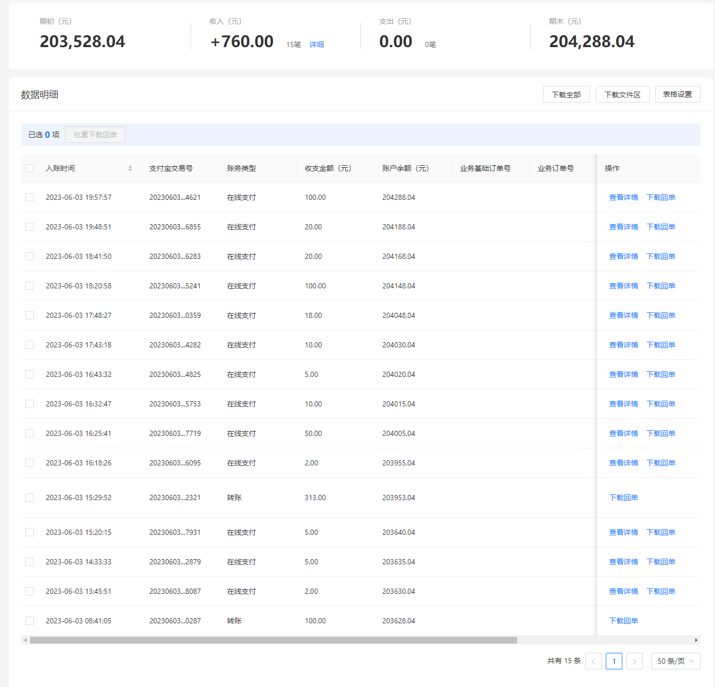The image size is (715, 687).
Task: Open 表格设置
Action: pos(678,94)
